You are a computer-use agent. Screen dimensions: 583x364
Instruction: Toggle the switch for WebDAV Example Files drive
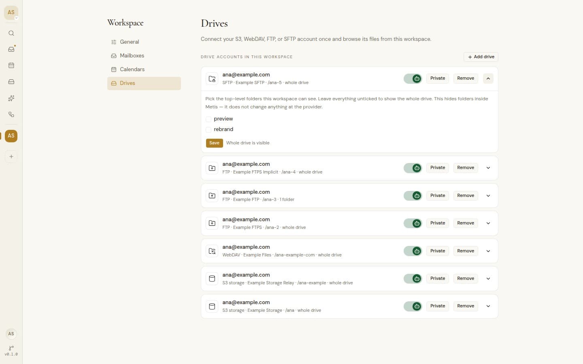click(413, 251)
